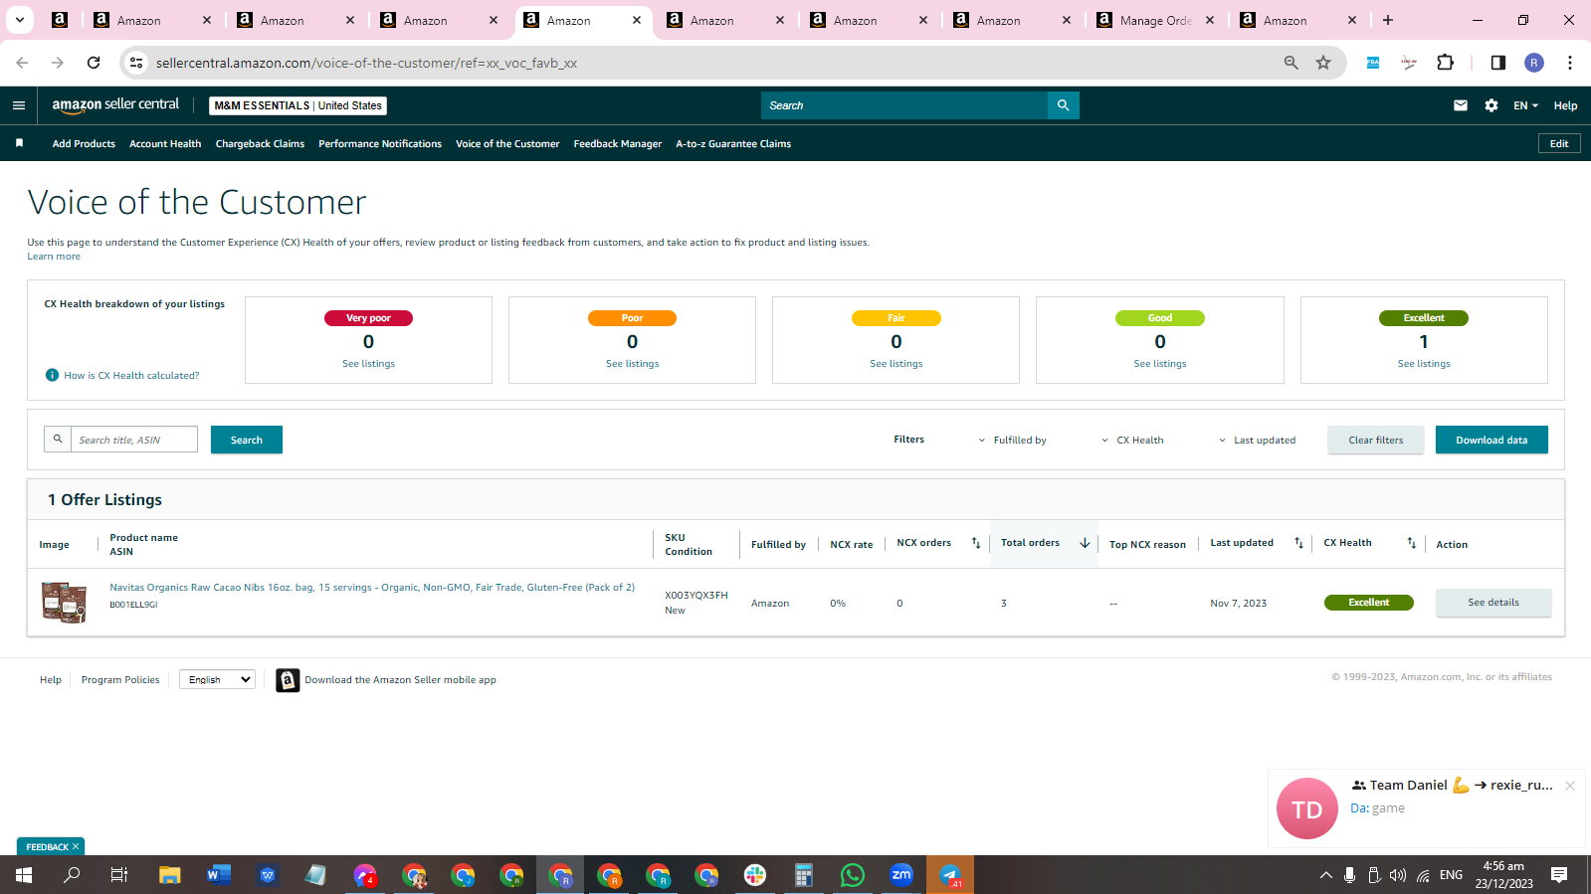Open Chrome side panel icon
Viewport: 1591px width, 894px height.
(1498, 63)
